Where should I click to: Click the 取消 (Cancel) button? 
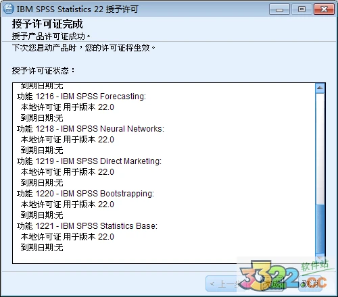[310, 283]
